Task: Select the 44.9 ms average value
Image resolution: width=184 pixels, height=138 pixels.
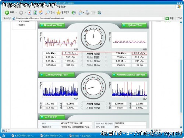Action: [x=119, y=108]
